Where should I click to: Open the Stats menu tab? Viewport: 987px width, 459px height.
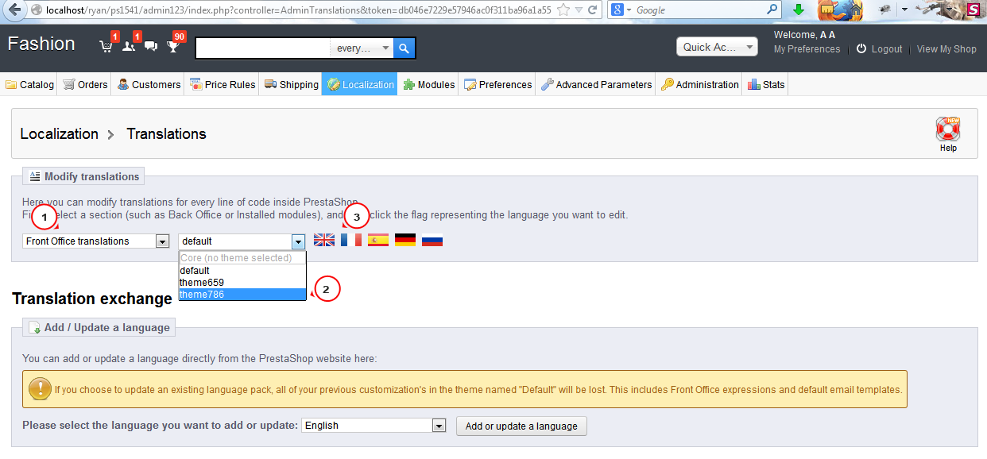click(766, 85)
